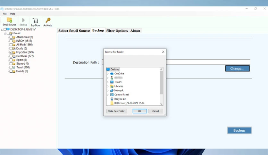Click OK in Browse For Folder dialog
Screen dimensions: 268x155
tap(140, 111)
